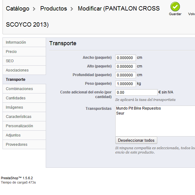Click the Alto (paquete) input field

click(125, 66)
